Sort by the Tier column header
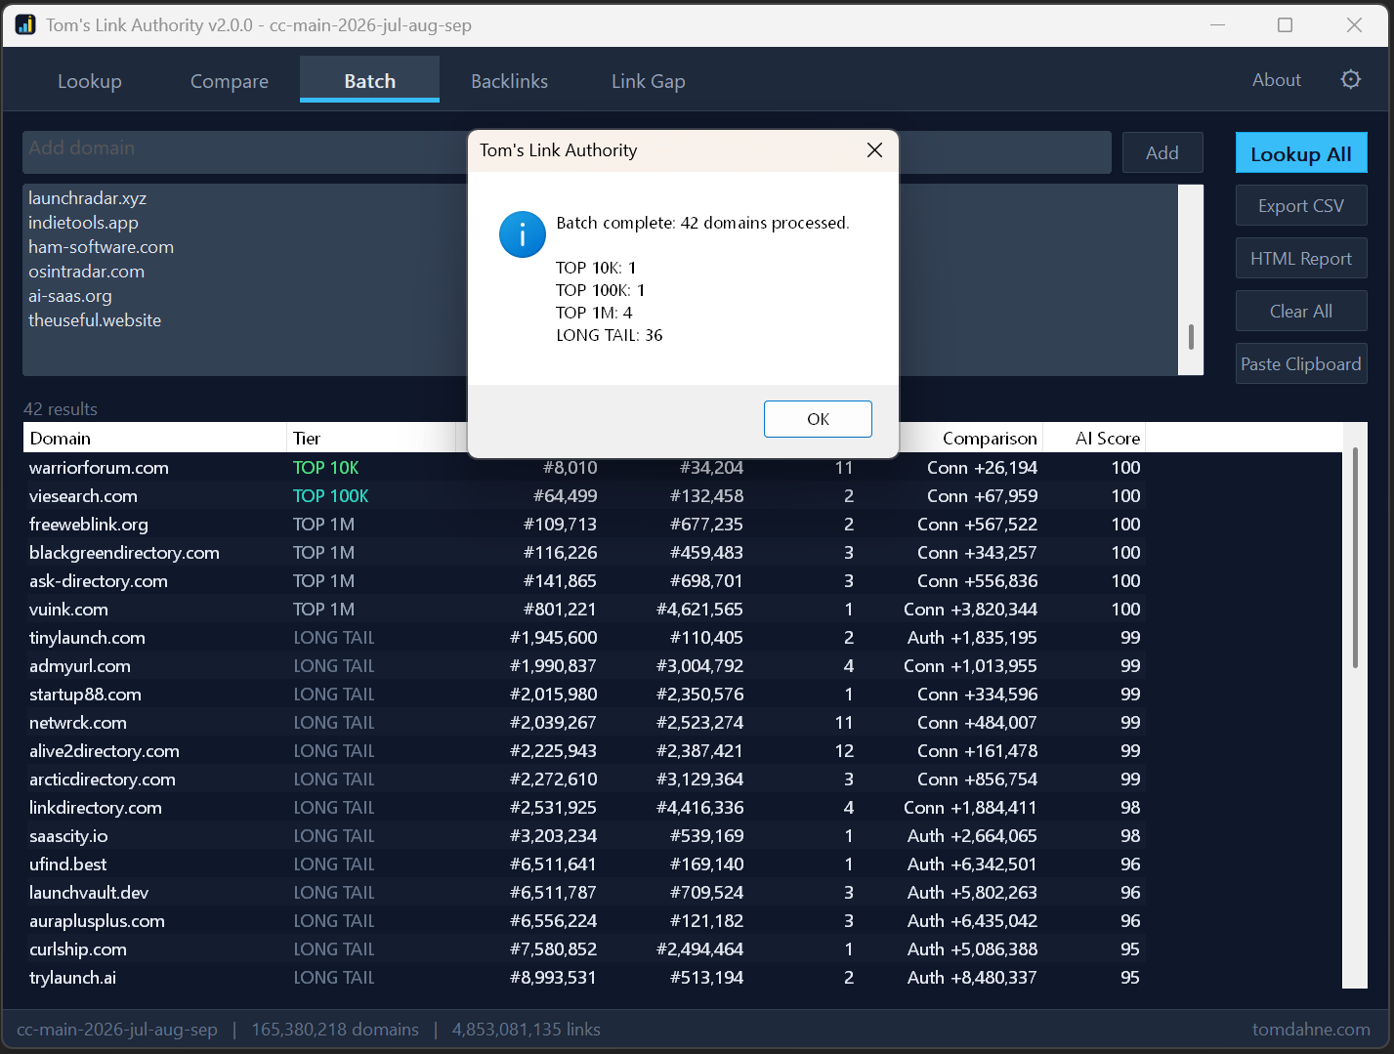 [371, 438]
